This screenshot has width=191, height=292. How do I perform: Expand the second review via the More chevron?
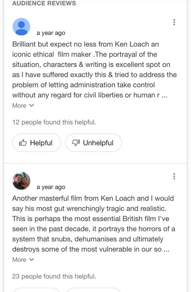point(31,259)
